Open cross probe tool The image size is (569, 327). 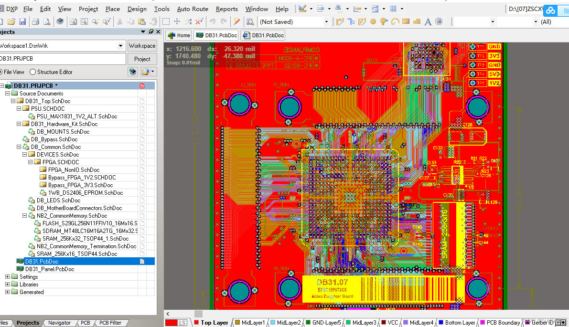(237, 22)
